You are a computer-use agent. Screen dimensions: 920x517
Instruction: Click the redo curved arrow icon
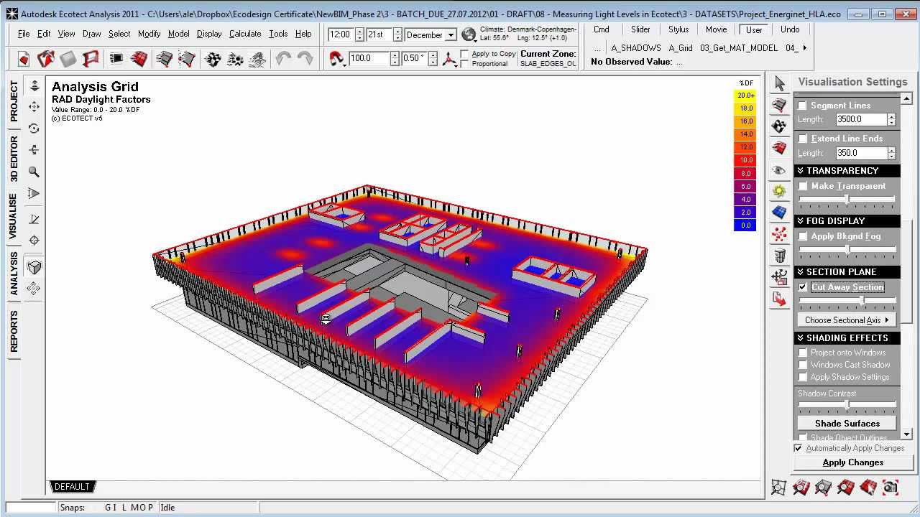pyautogui.click(x=305, y=59)
